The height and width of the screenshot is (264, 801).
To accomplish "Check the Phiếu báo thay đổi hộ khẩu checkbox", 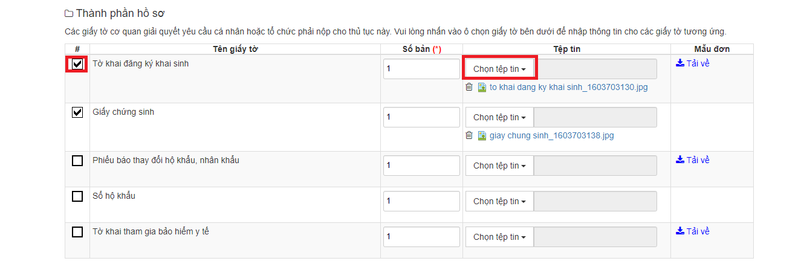I will pos(77,161).
